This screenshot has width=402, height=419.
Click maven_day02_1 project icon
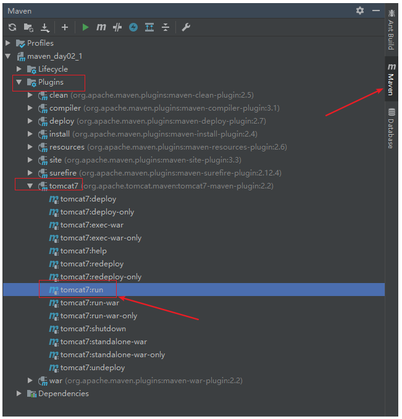[x=21, y=56]
